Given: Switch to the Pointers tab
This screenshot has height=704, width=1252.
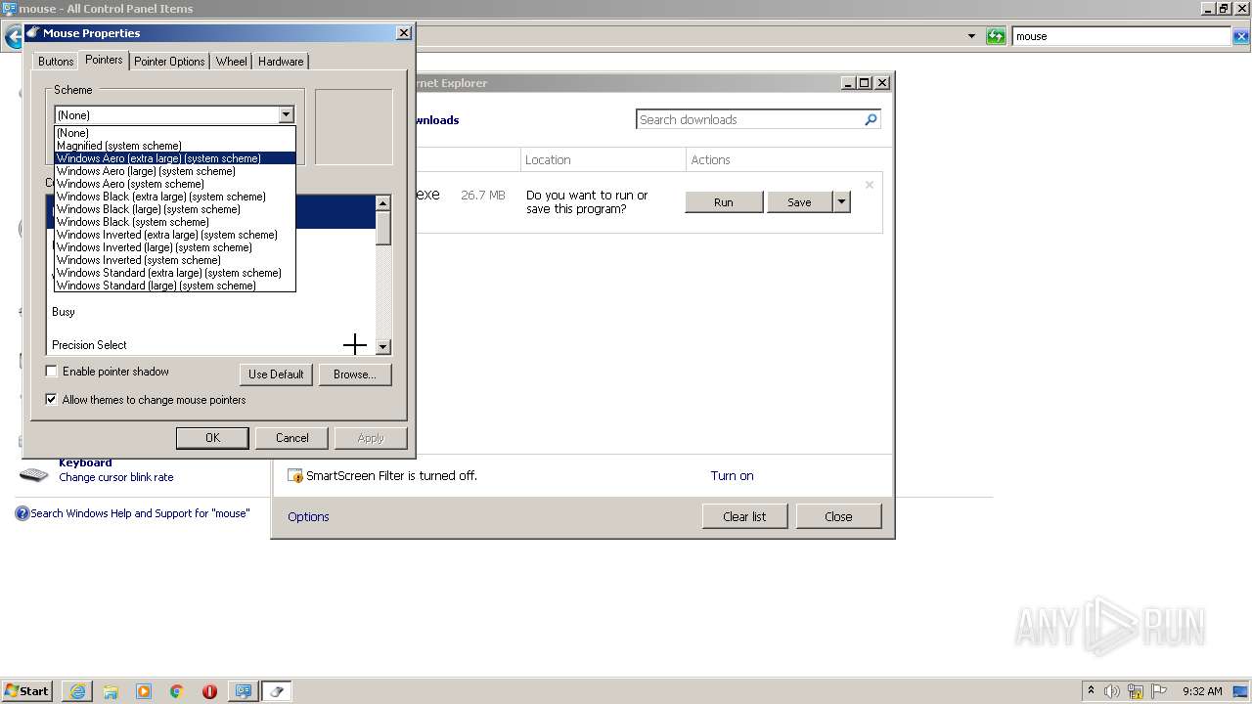Looking at the screenshot, I should point(104,60).
